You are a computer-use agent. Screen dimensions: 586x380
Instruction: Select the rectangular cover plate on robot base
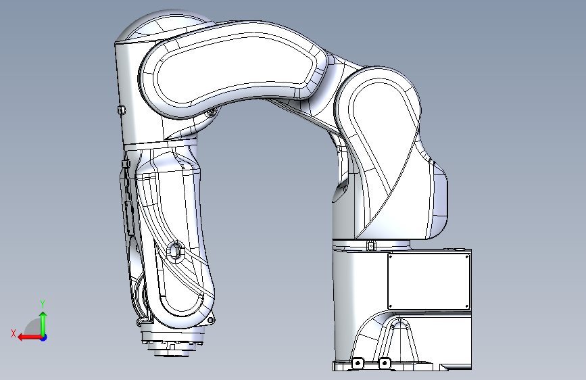pyautogui.click(x=429, y=281)
